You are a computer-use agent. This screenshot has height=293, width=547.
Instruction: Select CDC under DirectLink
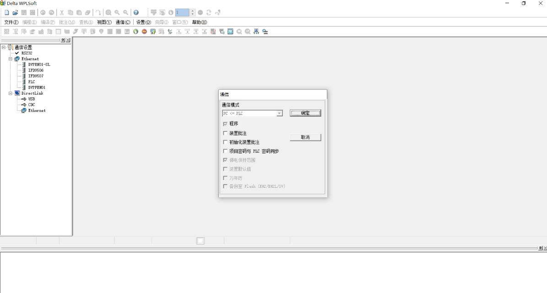(32, 105)
